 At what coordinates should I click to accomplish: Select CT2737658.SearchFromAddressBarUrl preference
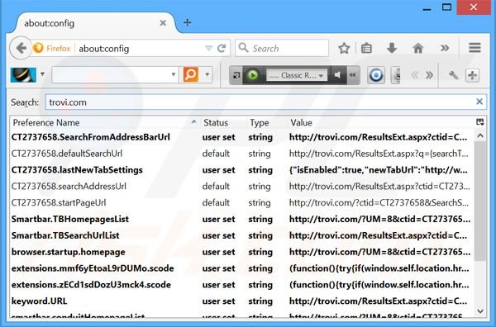(x=242, y=137)
